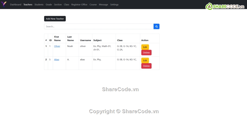Select the Teachers nav item
Screen dimensions: 247x117
click(28, 5)
